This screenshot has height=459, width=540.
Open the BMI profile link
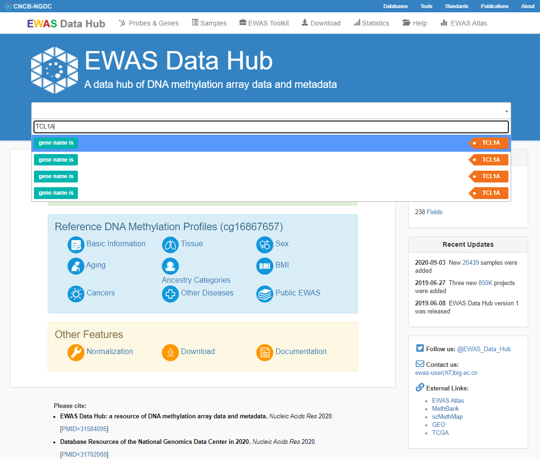(x=282, y=265)
